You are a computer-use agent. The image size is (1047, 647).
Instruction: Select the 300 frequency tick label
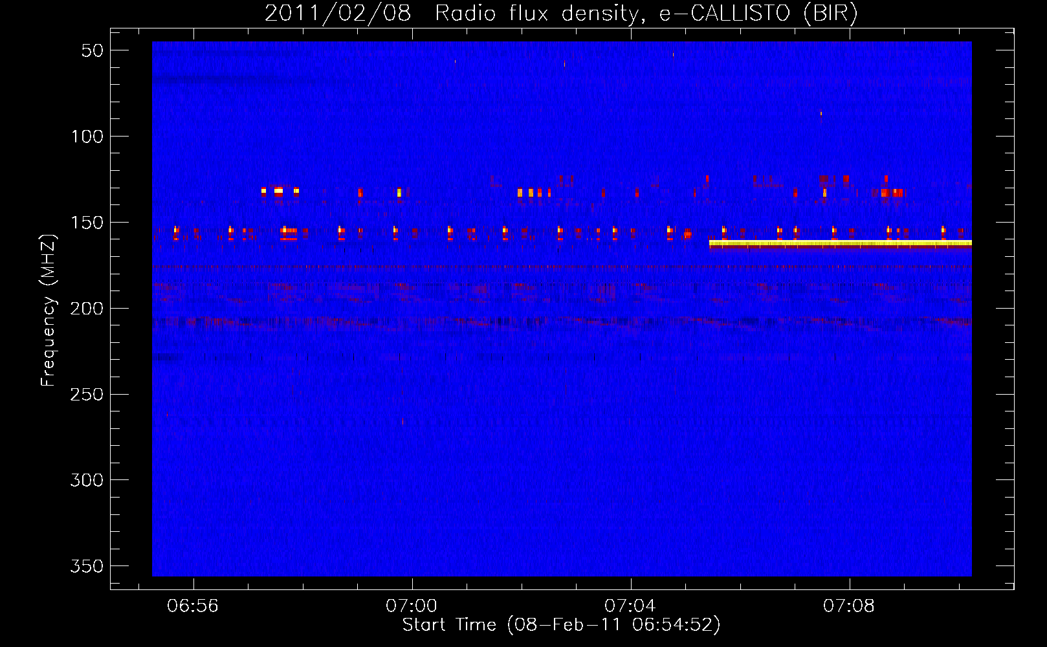pyautogui.click(x=87, y=480)
